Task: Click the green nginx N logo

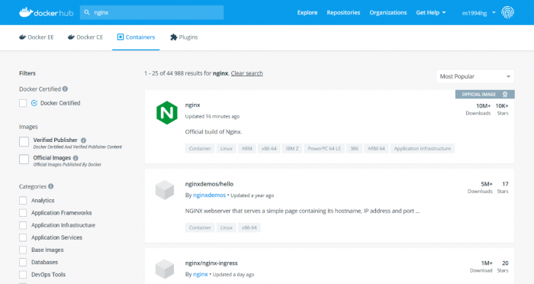Action: tap(167, 112)
